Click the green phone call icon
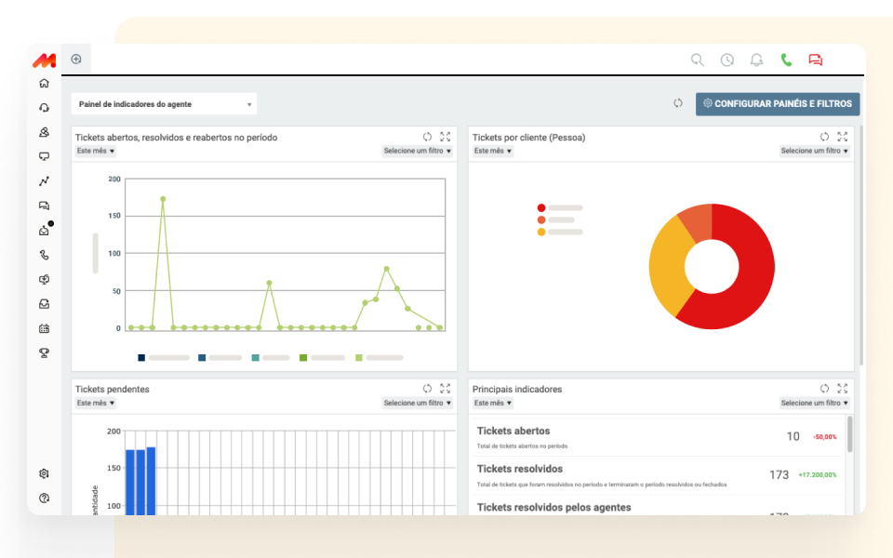Image resolution: width=893 pixels, height=558 pixels. (x=786, y=60)
